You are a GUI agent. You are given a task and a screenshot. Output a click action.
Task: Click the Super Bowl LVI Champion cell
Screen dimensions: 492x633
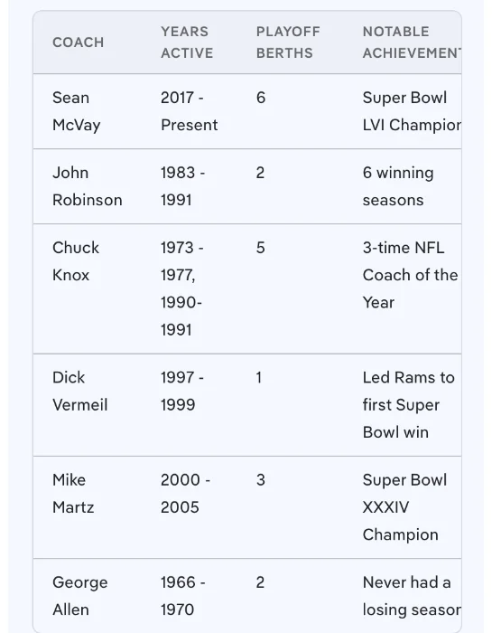(412, 111)
